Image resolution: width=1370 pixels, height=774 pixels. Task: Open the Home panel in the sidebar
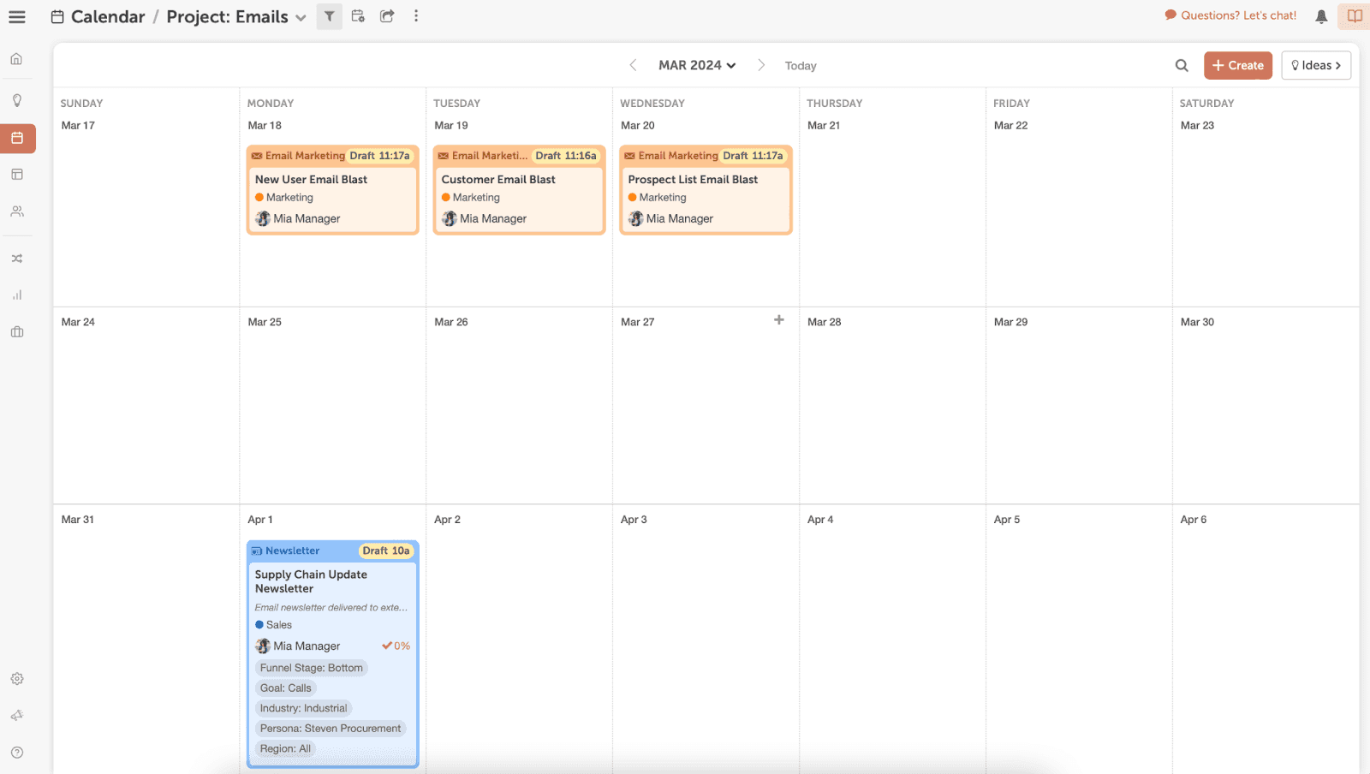tap(17, 58)
